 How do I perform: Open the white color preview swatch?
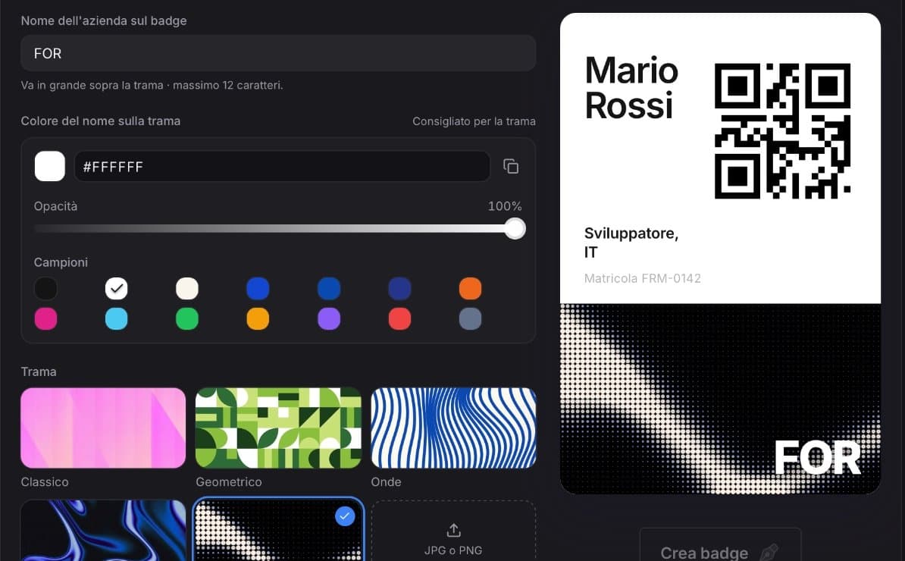[x=49, y=166]
